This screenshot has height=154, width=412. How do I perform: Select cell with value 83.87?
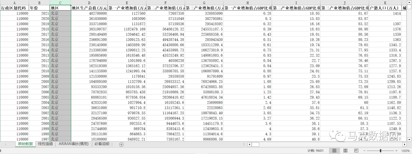(x=345, y=18)
